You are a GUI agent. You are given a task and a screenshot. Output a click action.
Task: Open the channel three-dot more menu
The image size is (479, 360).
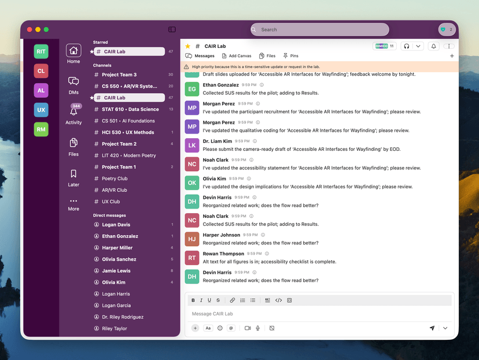448,46
